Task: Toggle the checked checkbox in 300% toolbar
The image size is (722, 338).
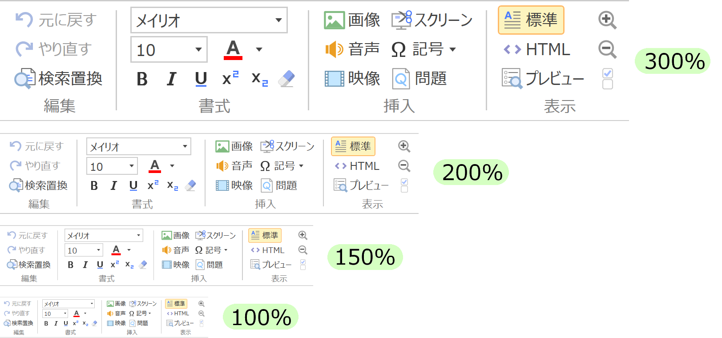Action: tap(607, 73)
